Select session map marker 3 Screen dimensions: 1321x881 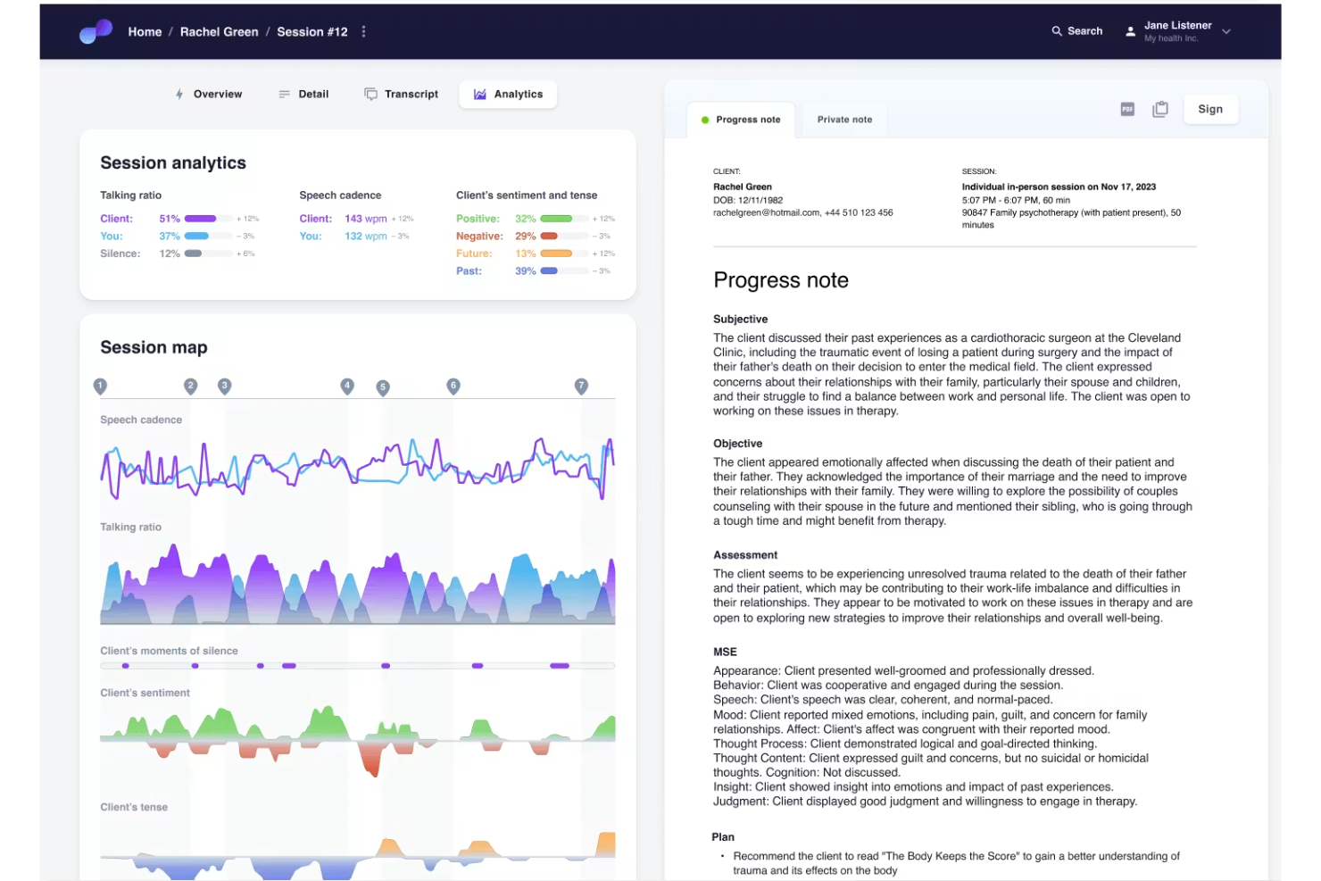(224, 386)
